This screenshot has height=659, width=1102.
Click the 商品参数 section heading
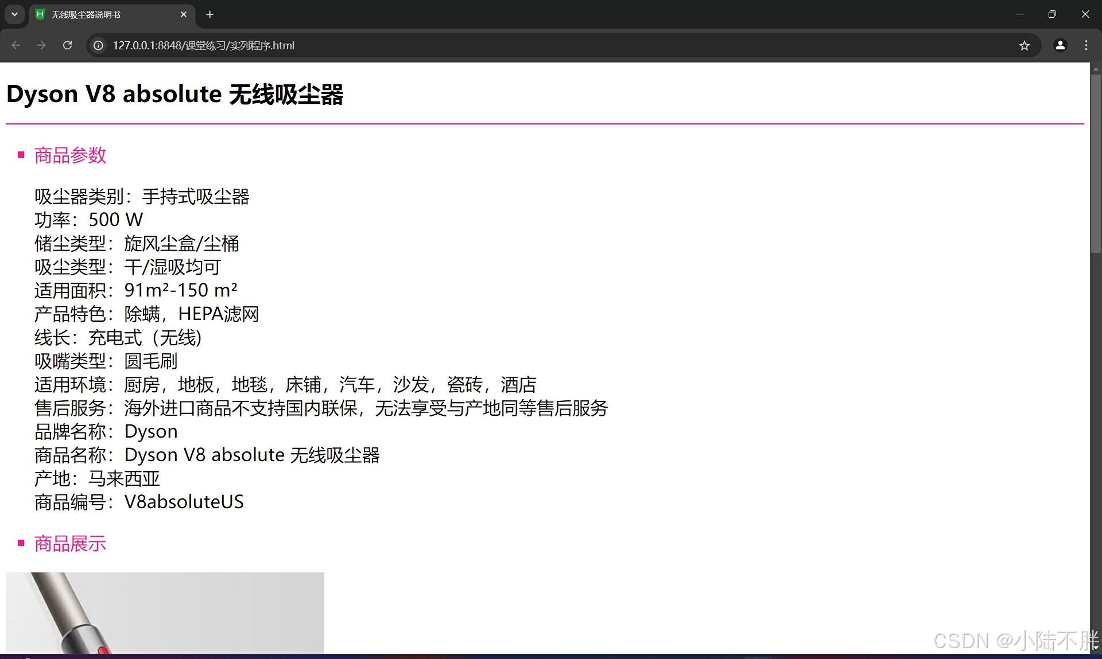point(70,155)
